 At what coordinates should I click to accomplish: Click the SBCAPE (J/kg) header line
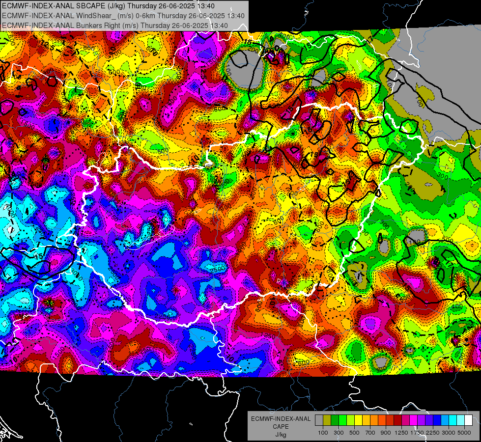coord(108,6)
